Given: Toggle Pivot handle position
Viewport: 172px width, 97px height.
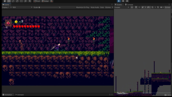Looking at the screenshot, I should 37,1.
